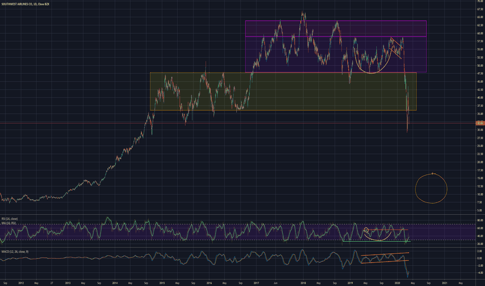Click the 2018 label on the time axis
Image resolution: width=485 pixels, height=286 pixels.
click(303, 283)
